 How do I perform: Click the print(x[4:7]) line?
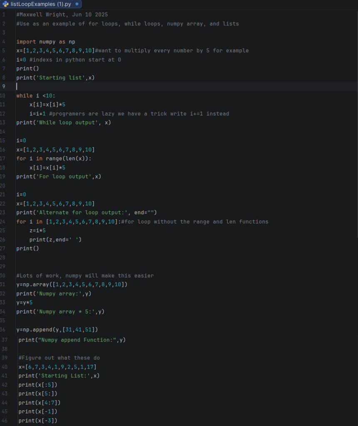pyautogui.click(x=40, y=403)
